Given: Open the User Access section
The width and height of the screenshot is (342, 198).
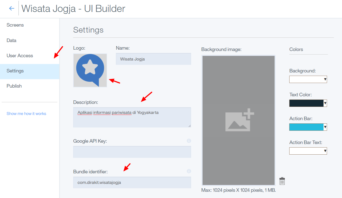Looking at the screenshot, I should click(20, 56).
